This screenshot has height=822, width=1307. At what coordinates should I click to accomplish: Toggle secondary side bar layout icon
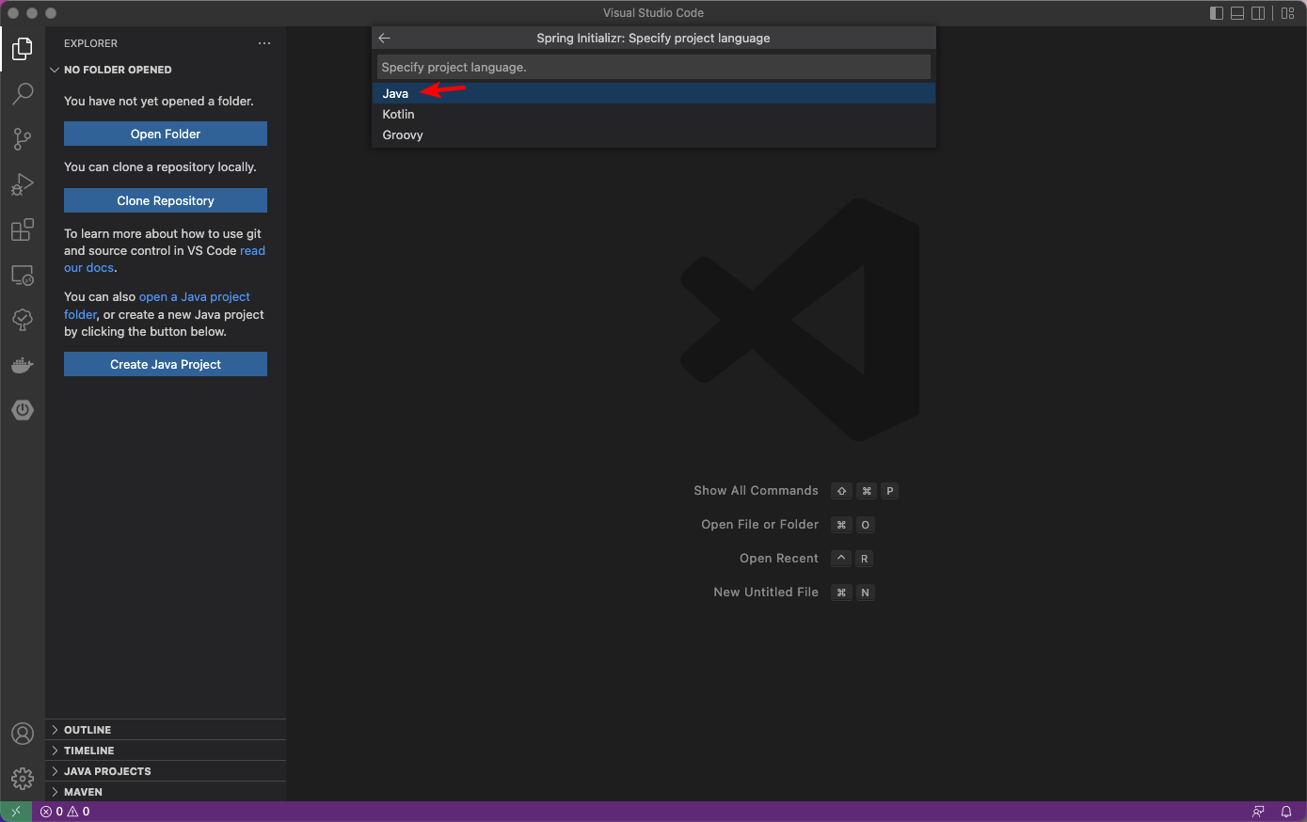pyautogui.click(x=1258, y=13)
